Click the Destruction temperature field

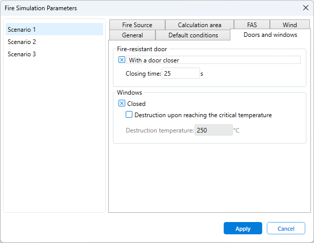click(x=213, y=130)
